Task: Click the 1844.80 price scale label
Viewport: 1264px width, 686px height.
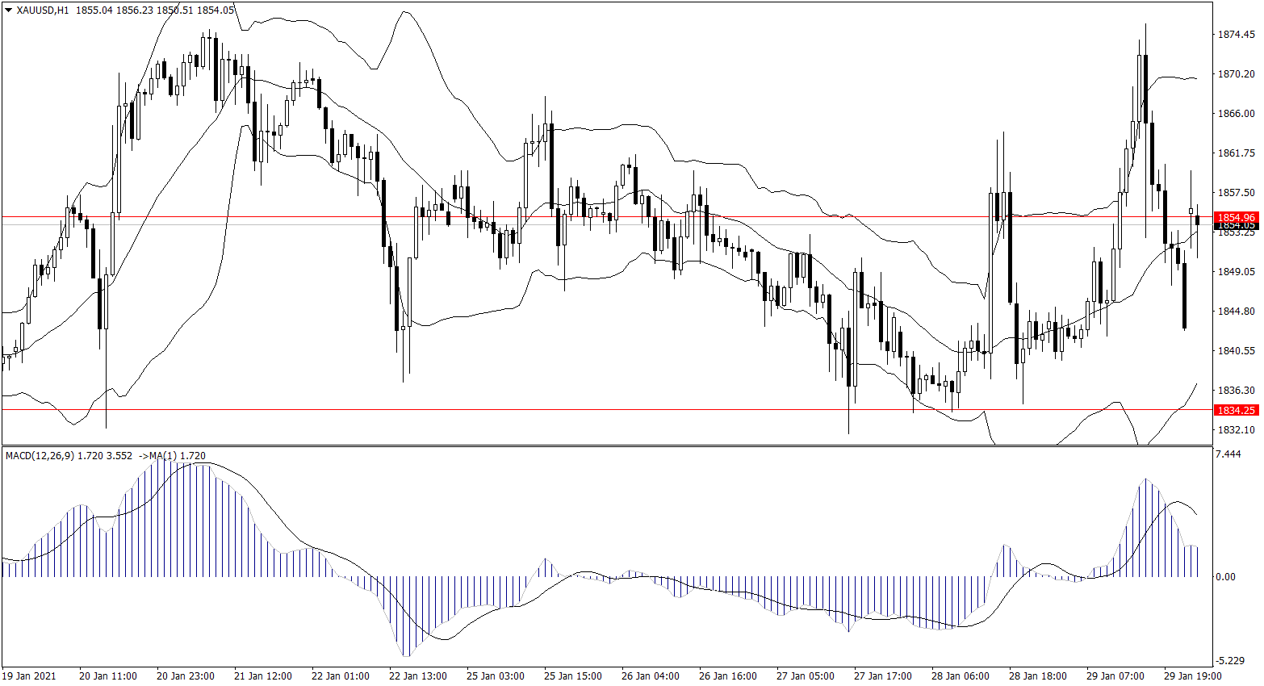Action: (1236, 312)
